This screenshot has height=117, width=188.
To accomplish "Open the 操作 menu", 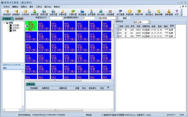I will coord(31,7).
